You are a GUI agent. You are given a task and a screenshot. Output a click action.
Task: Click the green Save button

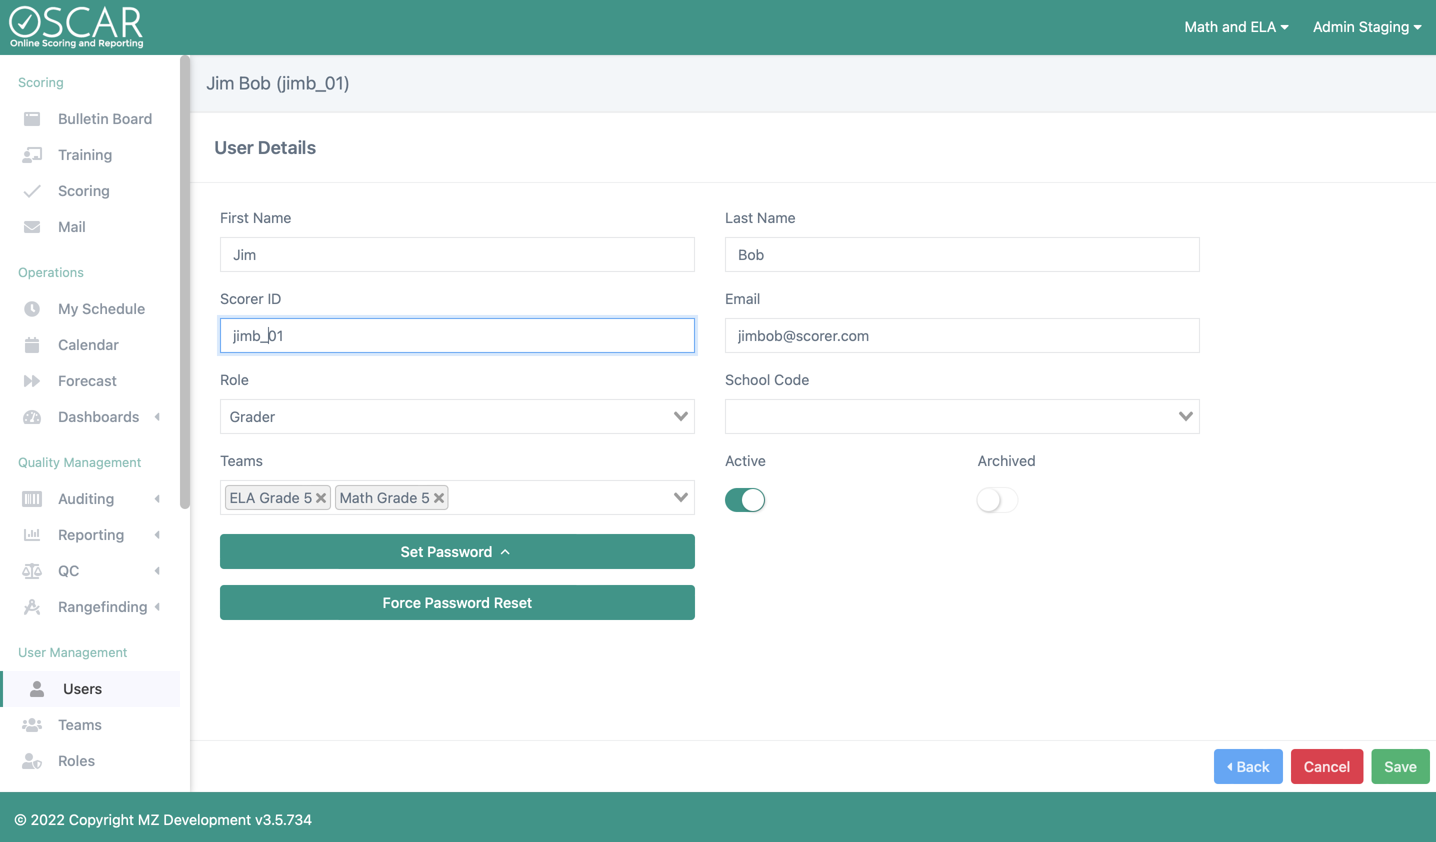(1399, 767)
